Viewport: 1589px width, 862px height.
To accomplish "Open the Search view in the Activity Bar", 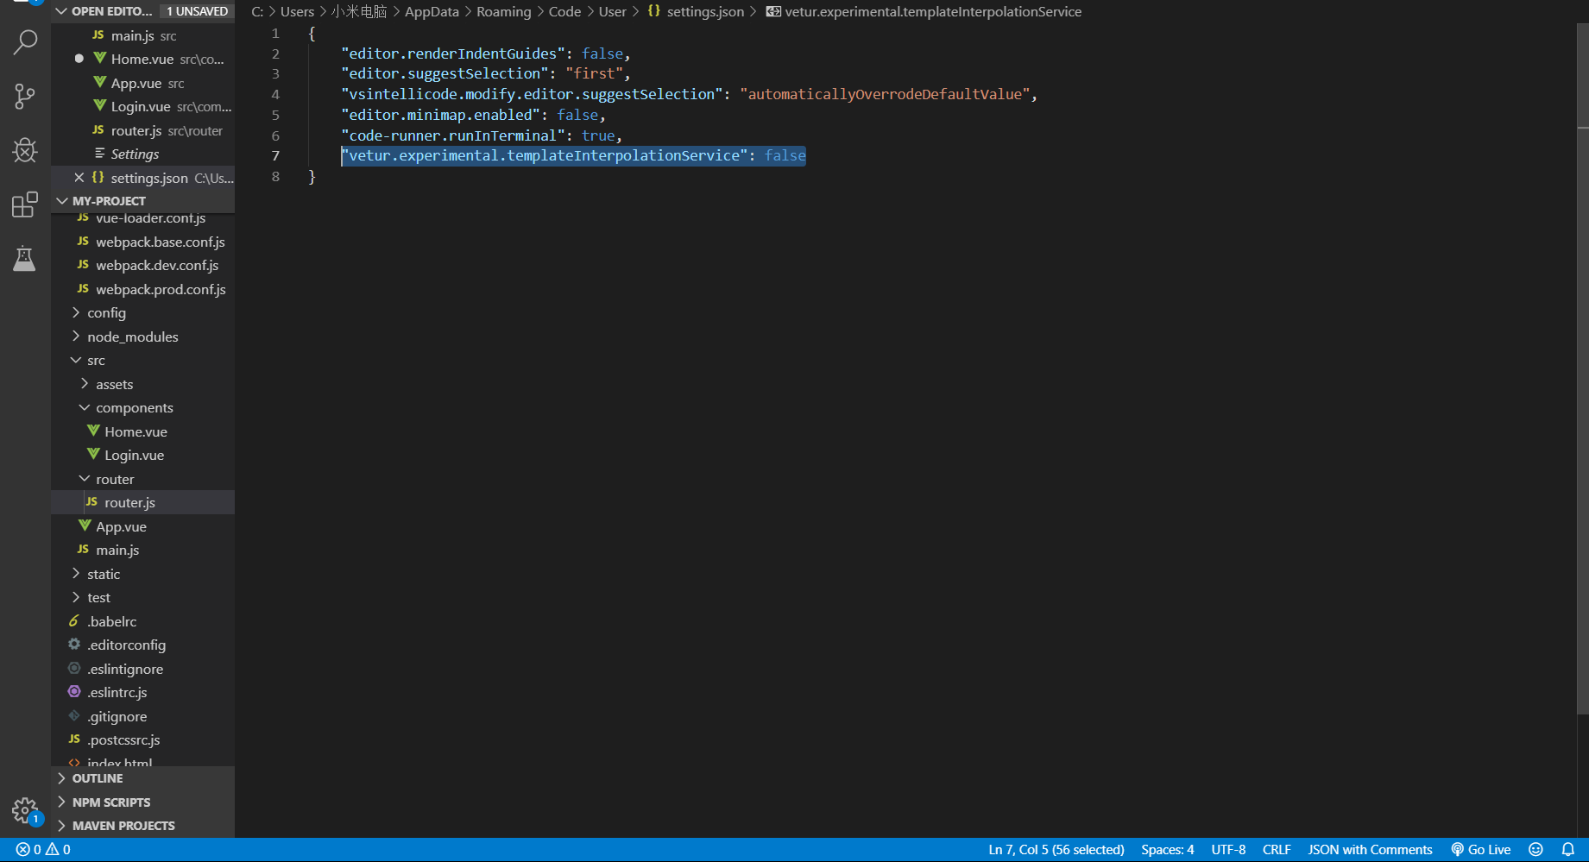I will (24, 41).
